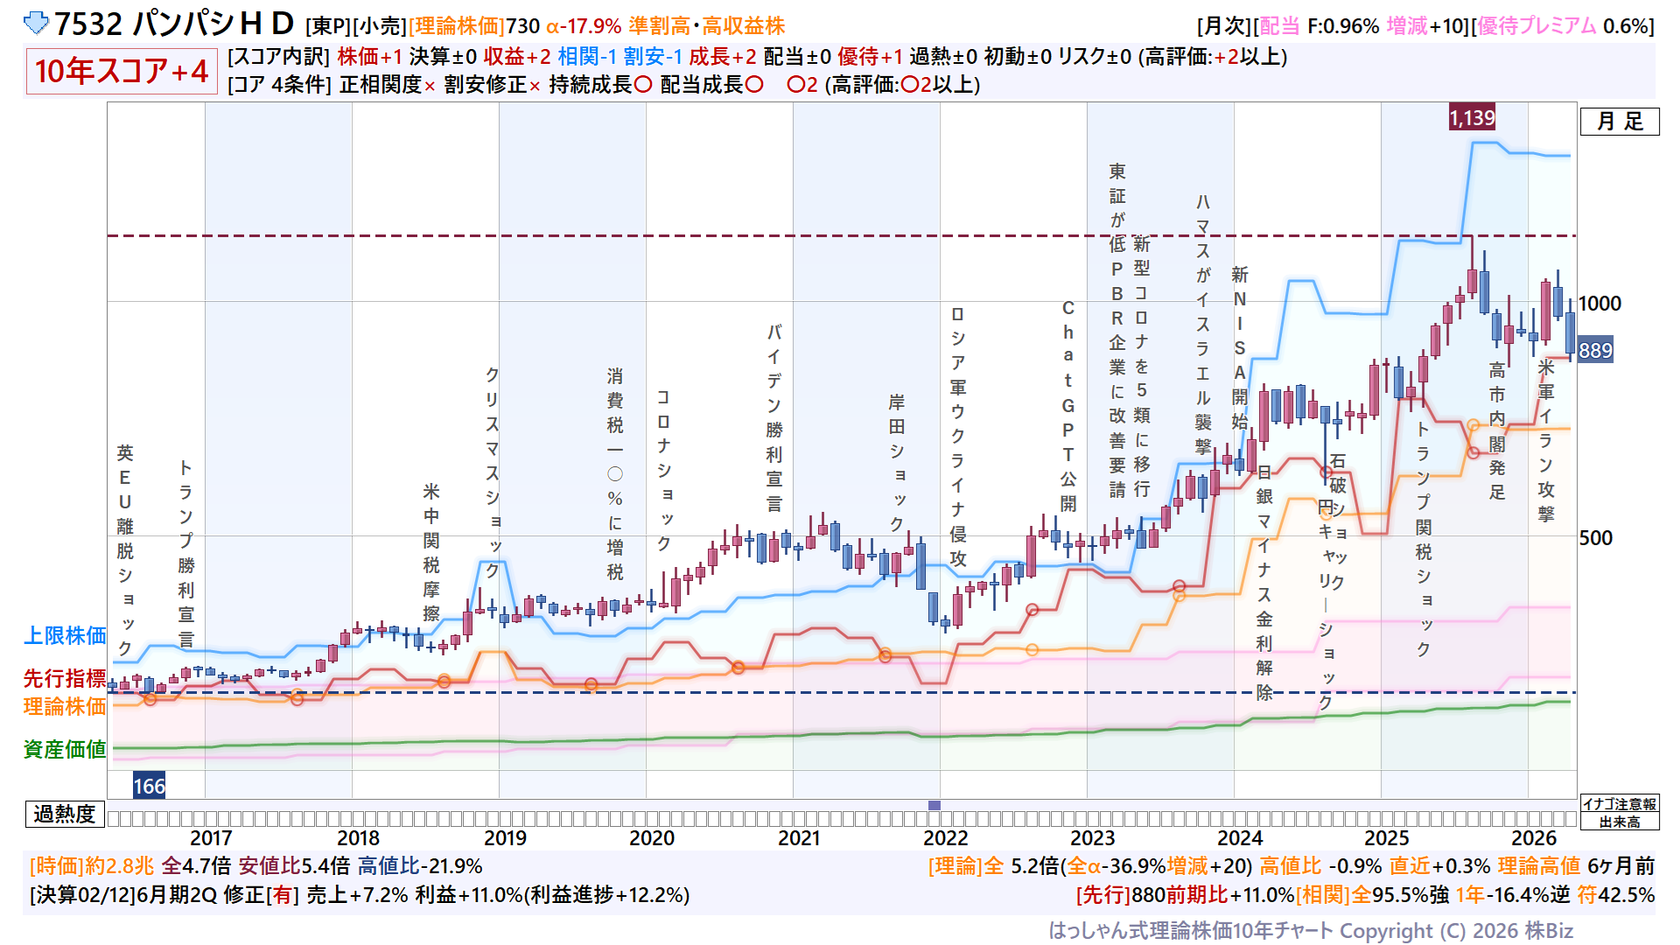Click the イナゴ注意報 label
The image size is (1680, 945).
[x=1620, y=805]
